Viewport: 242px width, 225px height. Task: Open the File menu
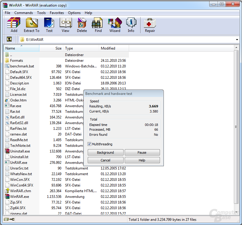point(7,13)
